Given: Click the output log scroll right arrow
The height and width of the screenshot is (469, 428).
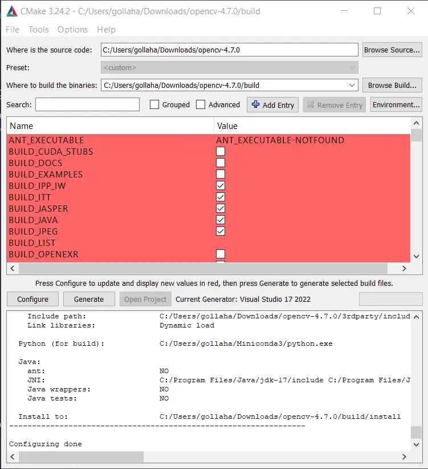Looking at the screenshot, I should coord(404,456).
